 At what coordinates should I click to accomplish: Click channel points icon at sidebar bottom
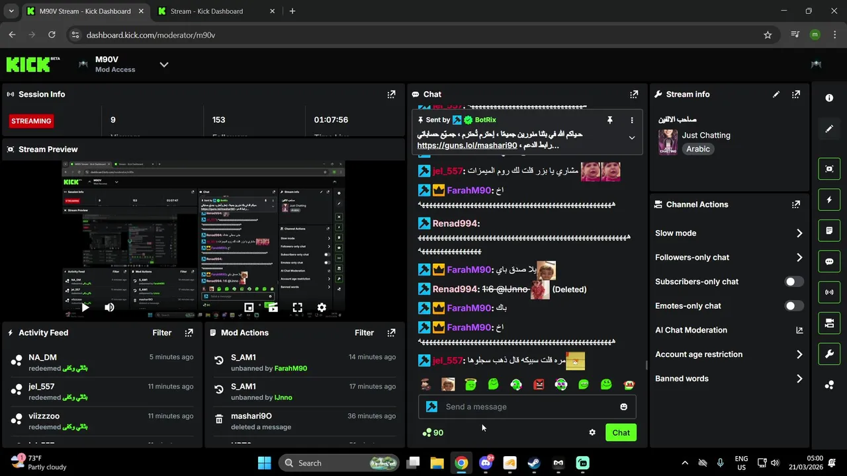(x=829, y=385)
